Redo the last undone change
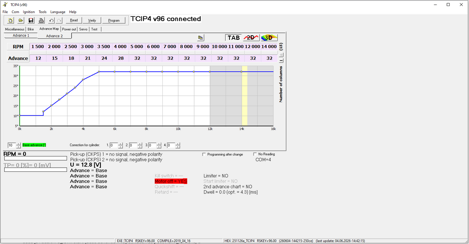Screen dimensions: 469x244 59,20
